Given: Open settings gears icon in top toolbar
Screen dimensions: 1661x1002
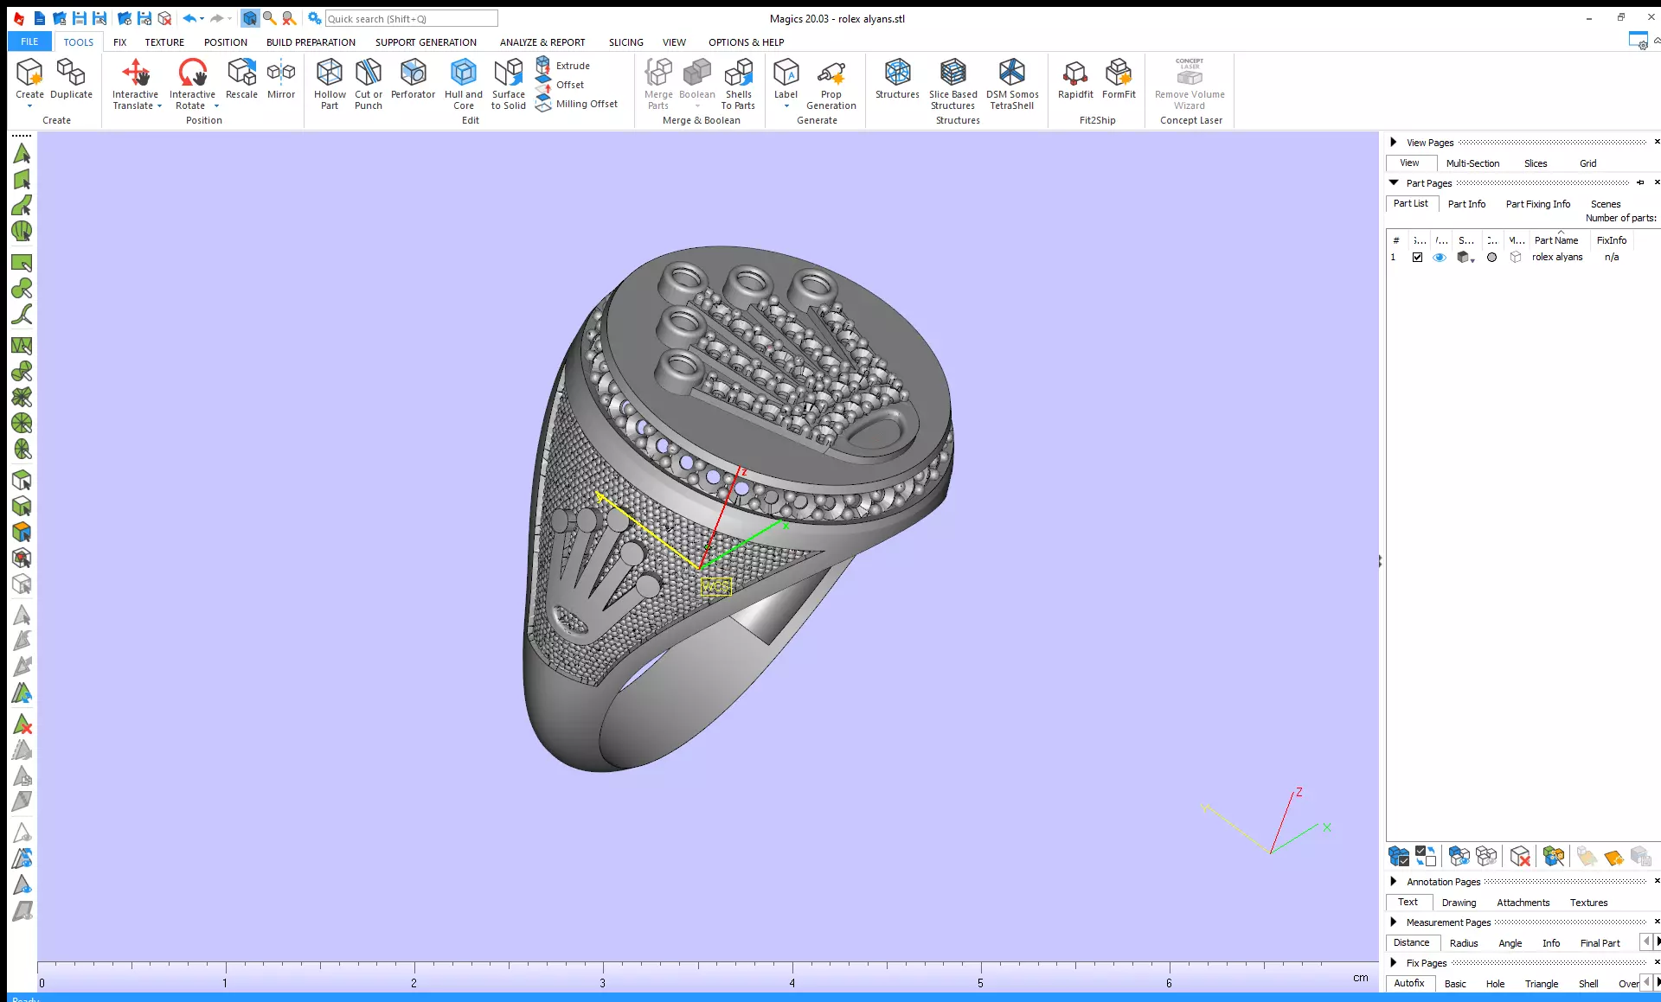Looking at the screenshot, I should (x=315, y=18).
